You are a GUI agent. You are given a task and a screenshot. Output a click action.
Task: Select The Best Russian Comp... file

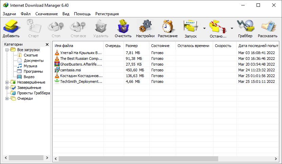tap(166, 58)
